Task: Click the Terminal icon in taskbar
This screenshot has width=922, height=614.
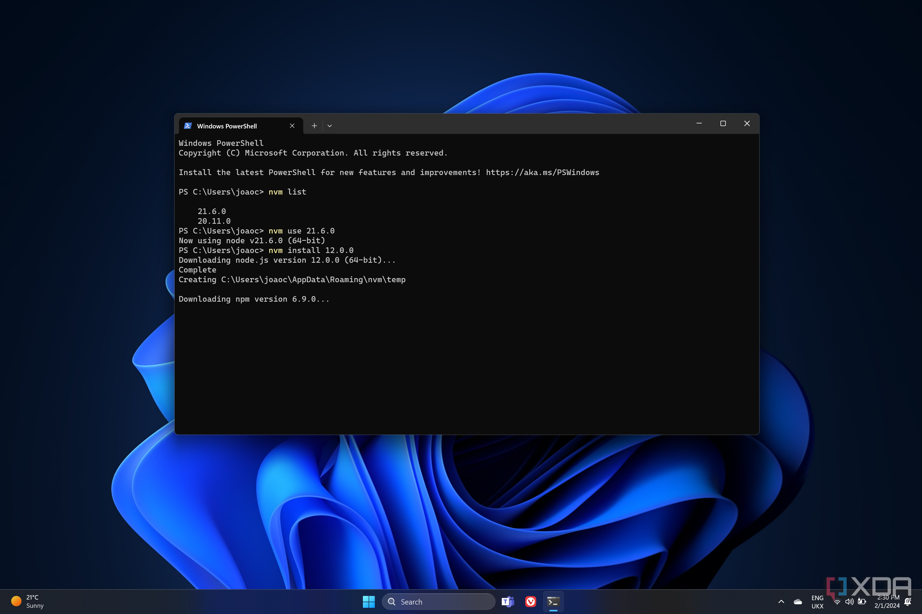Action: click(553, 602)
